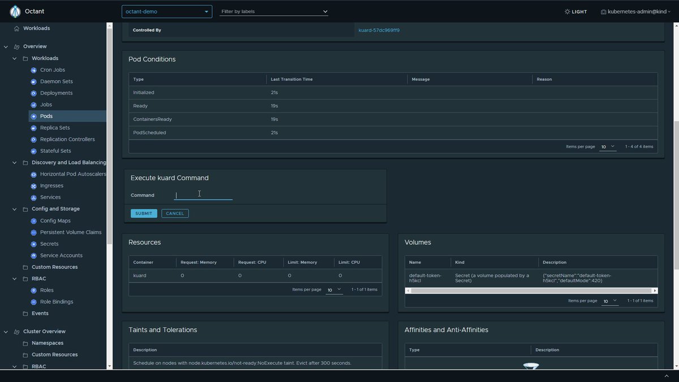Open the Ingresses icon
679x382 pixels.
[34, 186]
